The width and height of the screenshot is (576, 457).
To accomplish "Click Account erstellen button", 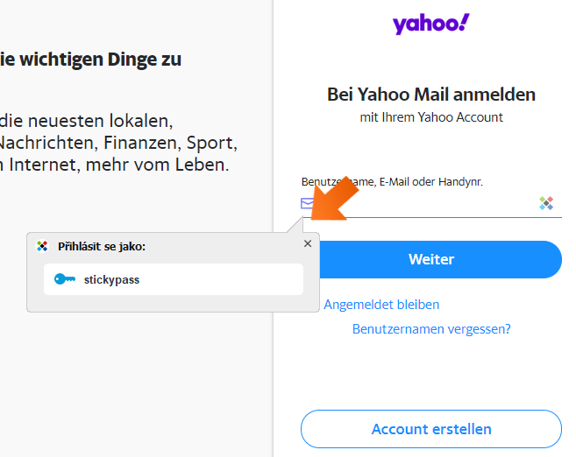I will (x=431, y=429).
